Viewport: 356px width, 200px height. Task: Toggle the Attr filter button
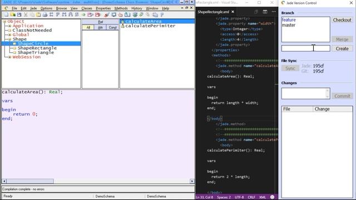point(100,27)
